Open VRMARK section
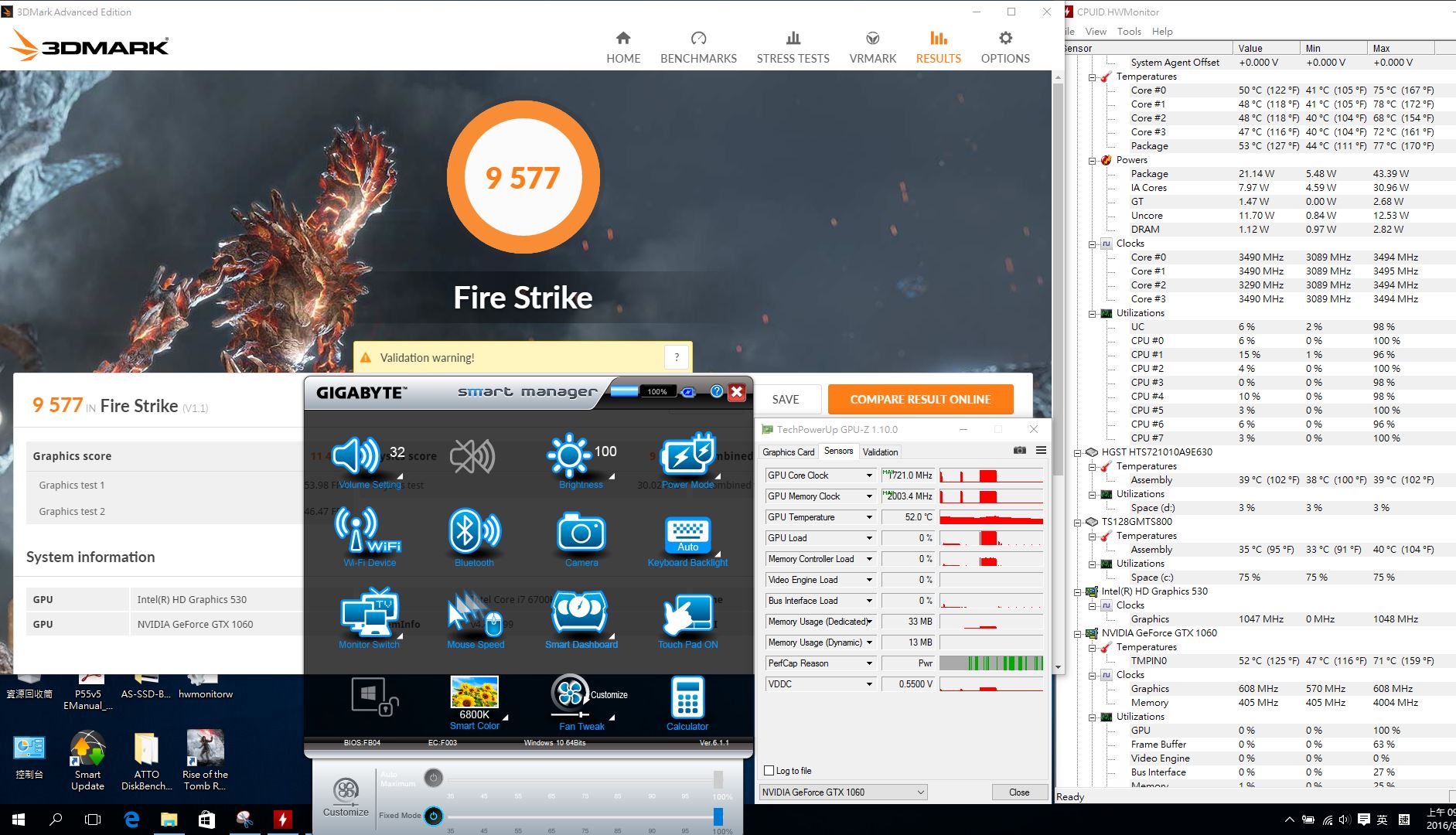 point(873,48)
